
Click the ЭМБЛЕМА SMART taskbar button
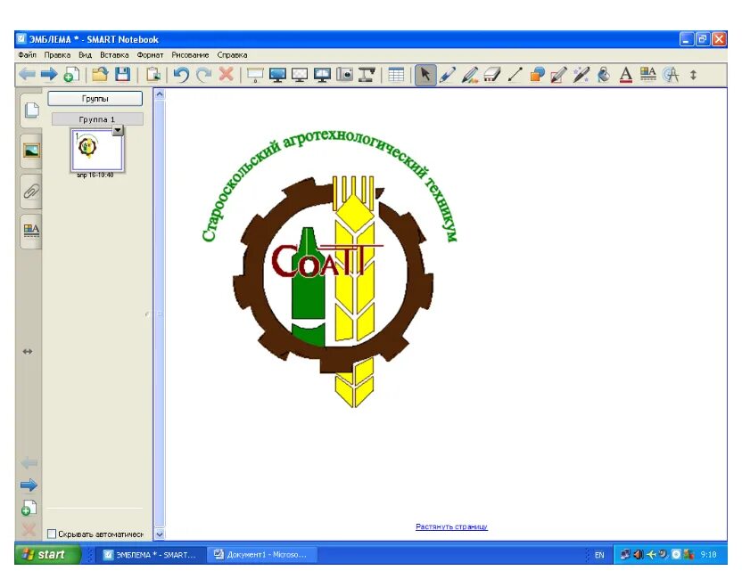pyautogui.click(x=153, y=554)
